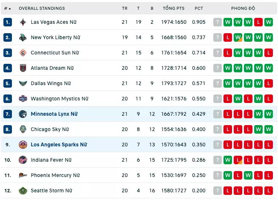Click the New York Liberty team logo

pyautogui.click(x=23, y=37)
